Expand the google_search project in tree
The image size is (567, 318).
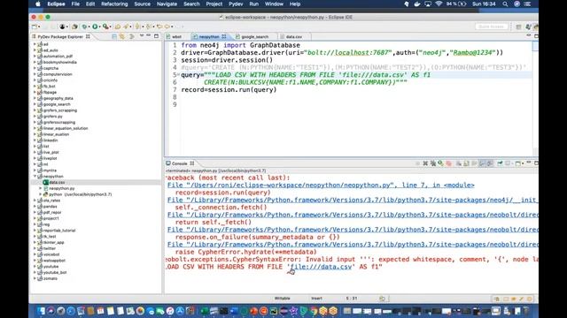35,104
